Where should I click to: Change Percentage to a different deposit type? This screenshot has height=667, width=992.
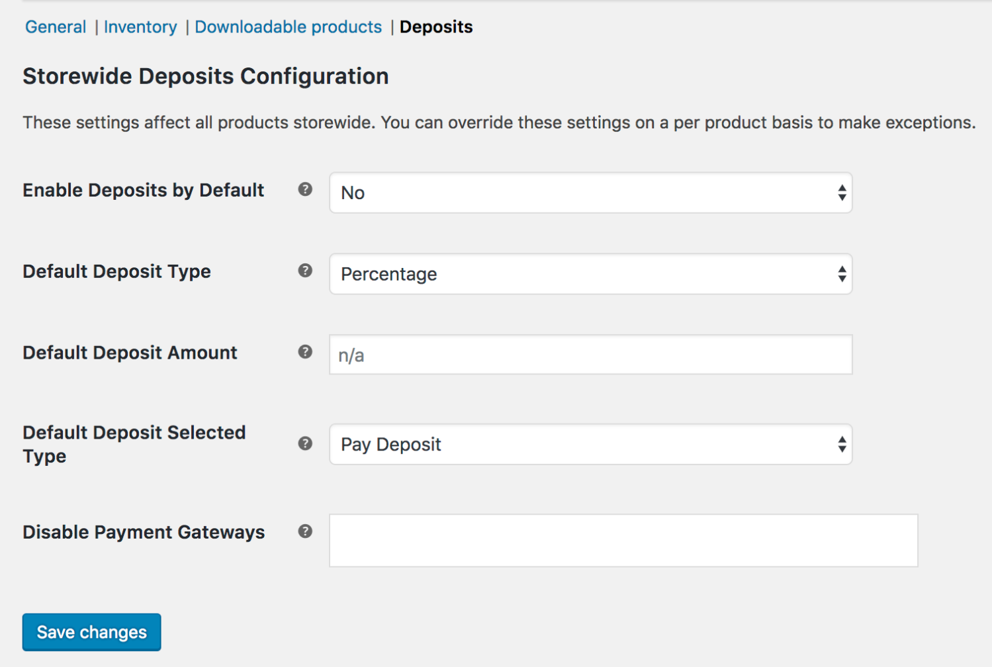coord(589,274)
